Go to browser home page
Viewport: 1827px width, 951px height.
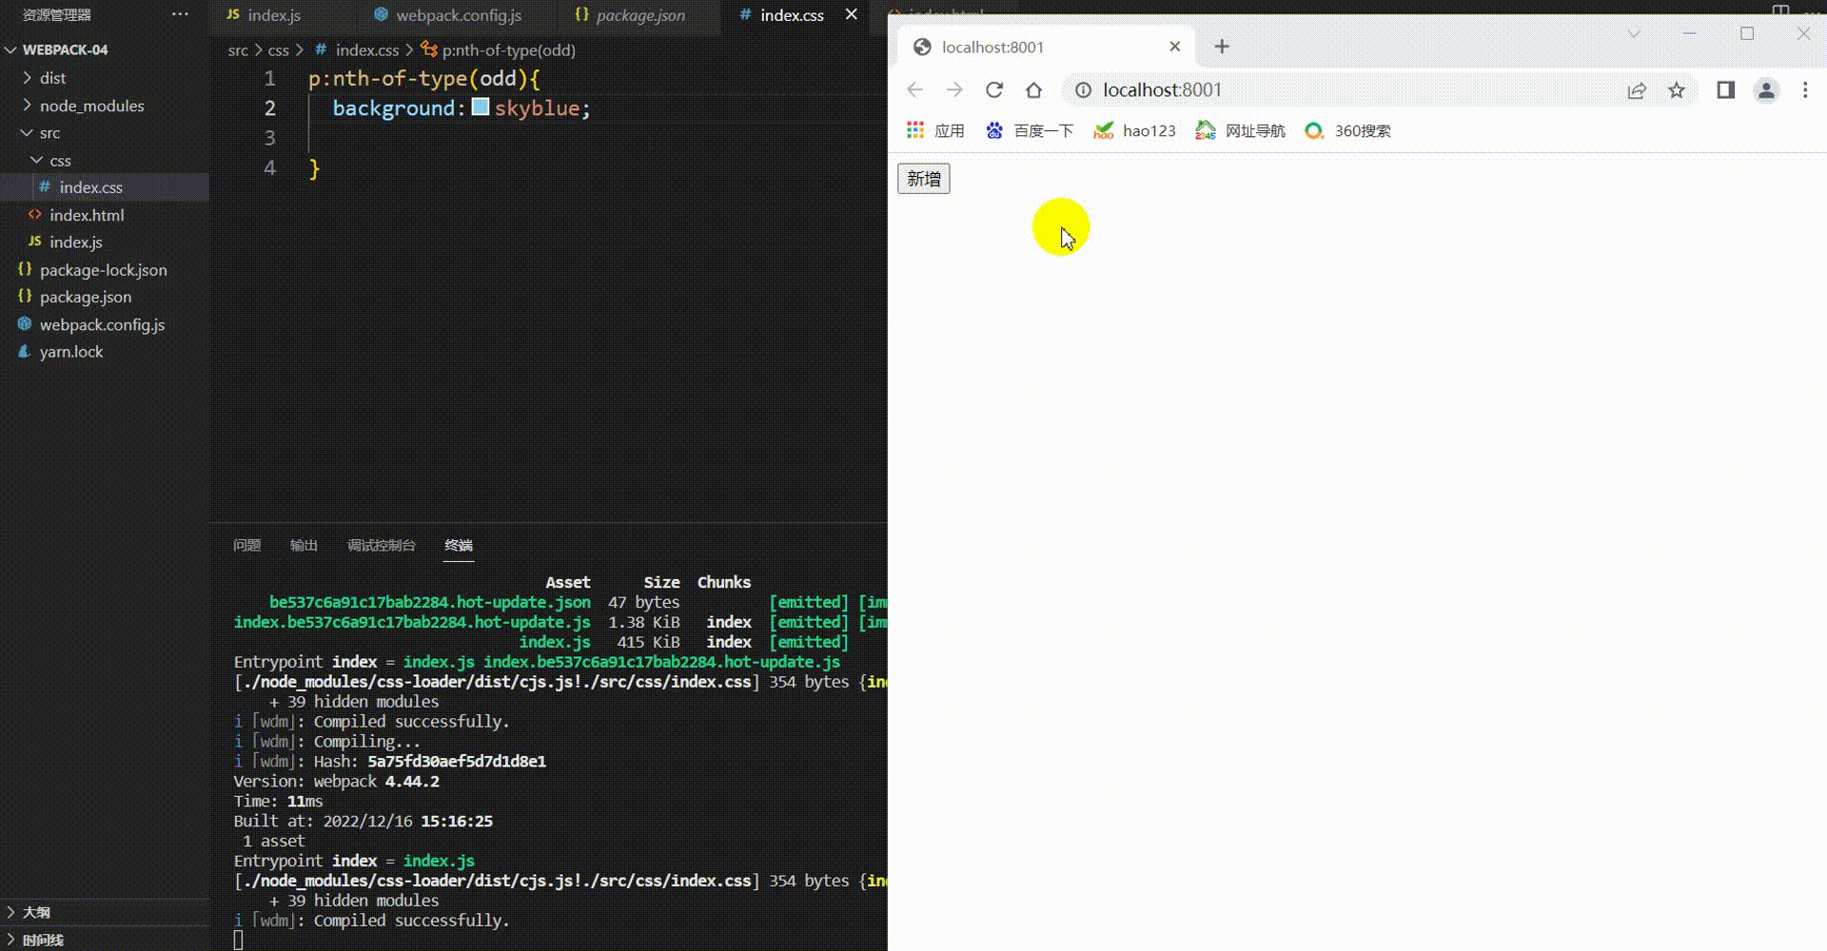click(x=1034, y=89)
